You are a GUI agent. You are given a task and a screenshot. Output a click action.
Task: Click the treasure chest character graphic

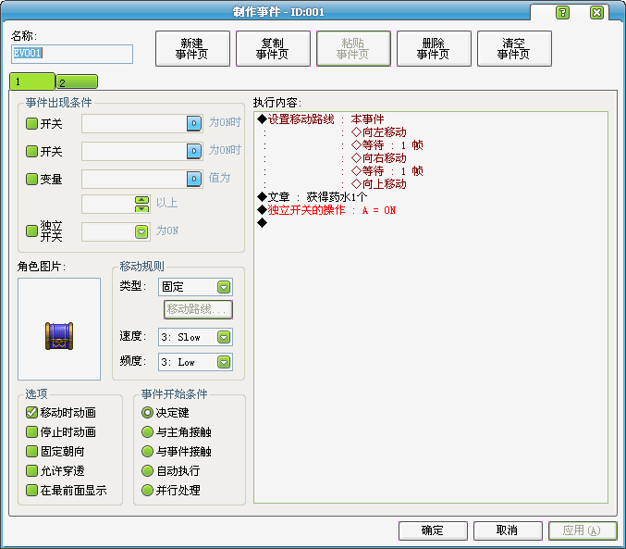[59, 336]
